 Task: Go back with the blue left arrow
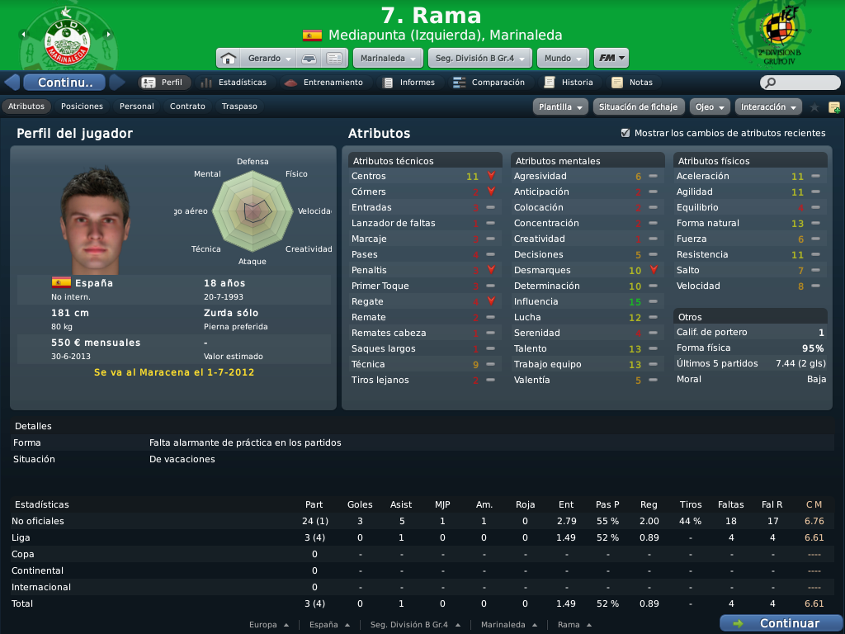tap(12, 83)
